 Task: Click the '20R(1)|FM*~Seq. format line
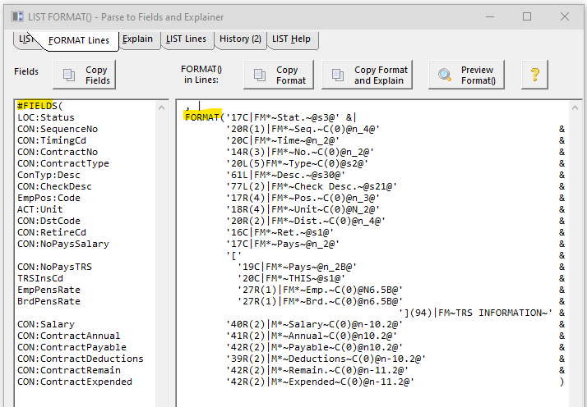(303, 129)
